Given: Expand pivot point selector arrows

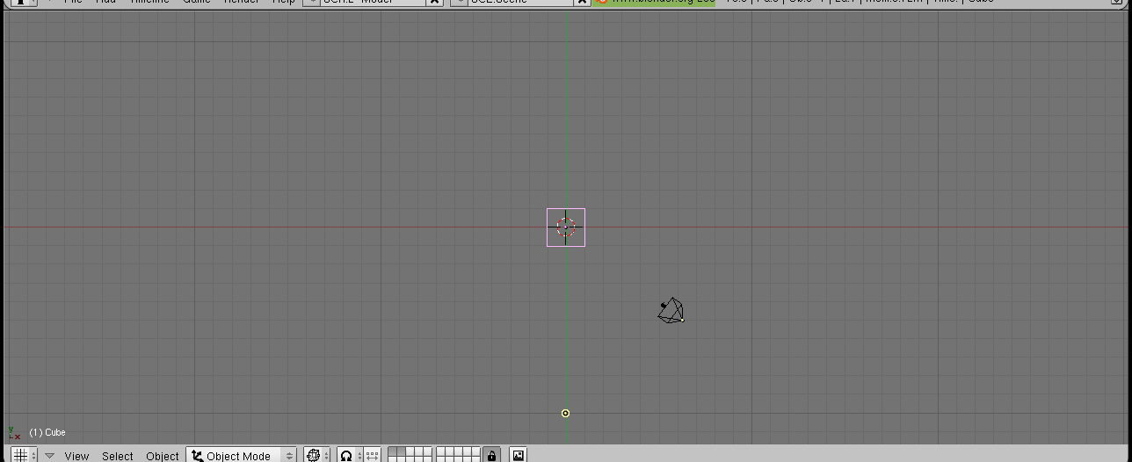Looking at the screenshot, I should 359,456.
